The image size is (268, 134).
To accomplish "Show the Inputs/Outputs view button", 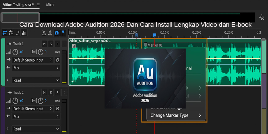I will [5, 33].
